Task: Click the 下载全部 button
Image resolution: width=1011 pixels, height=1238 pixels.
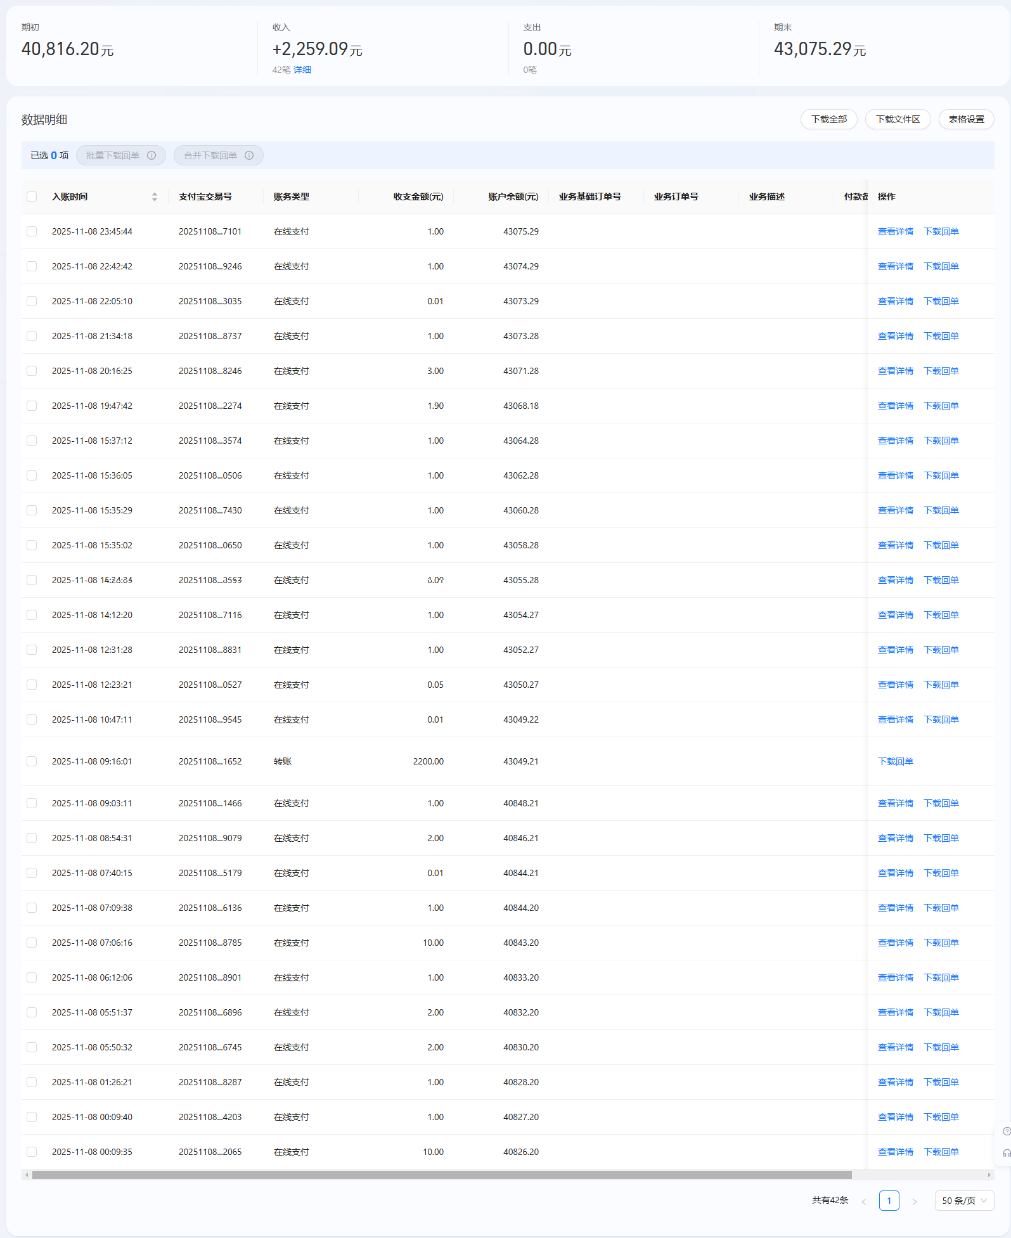Action: (828, 119)
